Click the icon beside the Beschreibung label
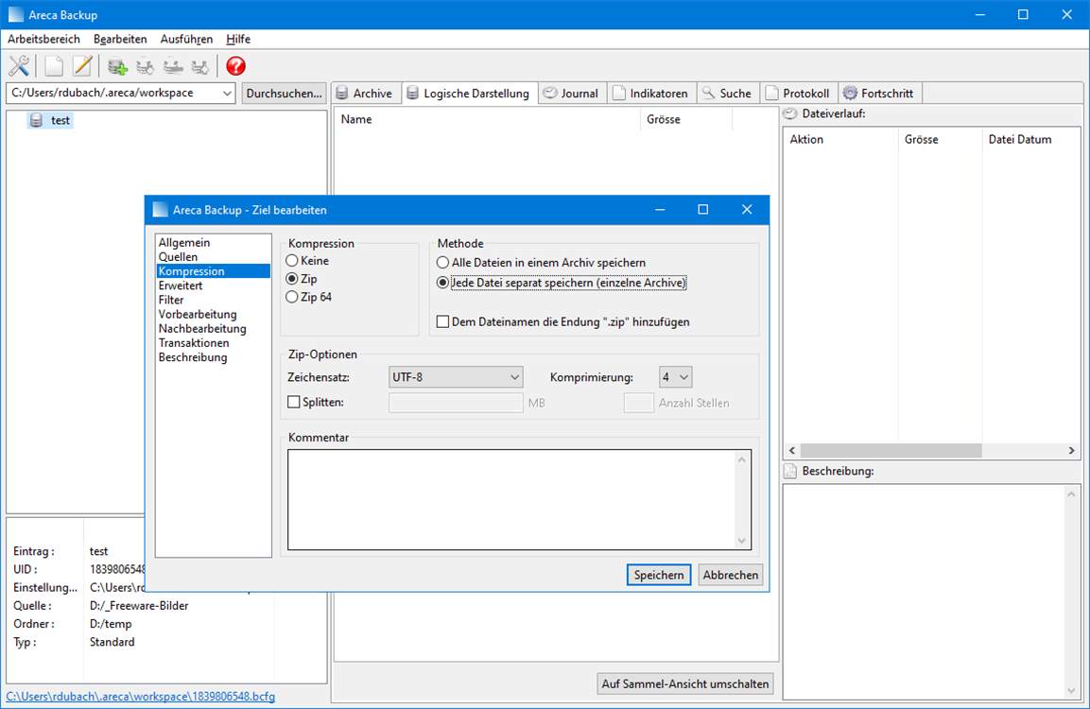 (x=790, y=472)
